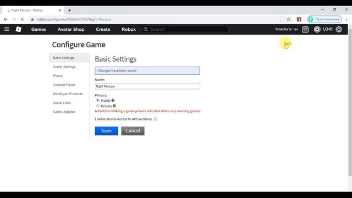
Task: Open the paused profile button
Action: [324, 19]
